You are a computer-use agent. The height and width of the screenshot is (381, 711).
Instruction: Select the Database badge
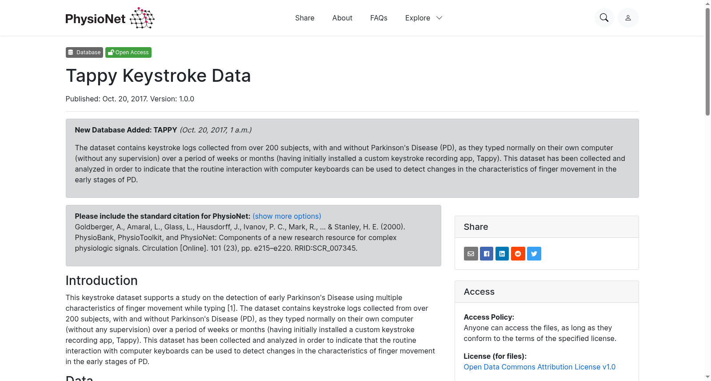pyautogui.click(x=84, y=52)
